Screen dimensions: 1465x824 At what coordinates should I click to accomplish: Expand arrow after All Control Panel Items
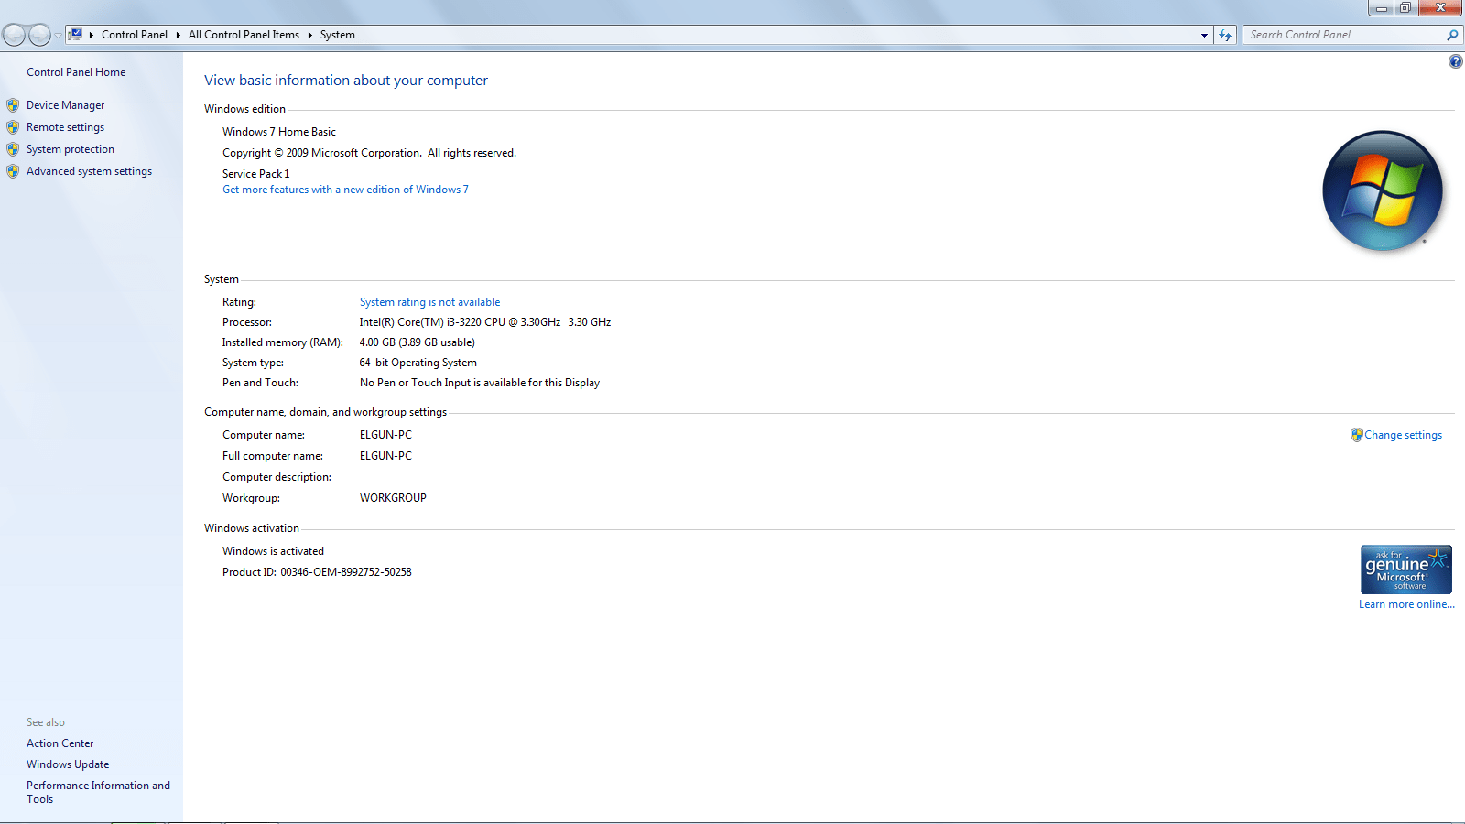(309, 35)
